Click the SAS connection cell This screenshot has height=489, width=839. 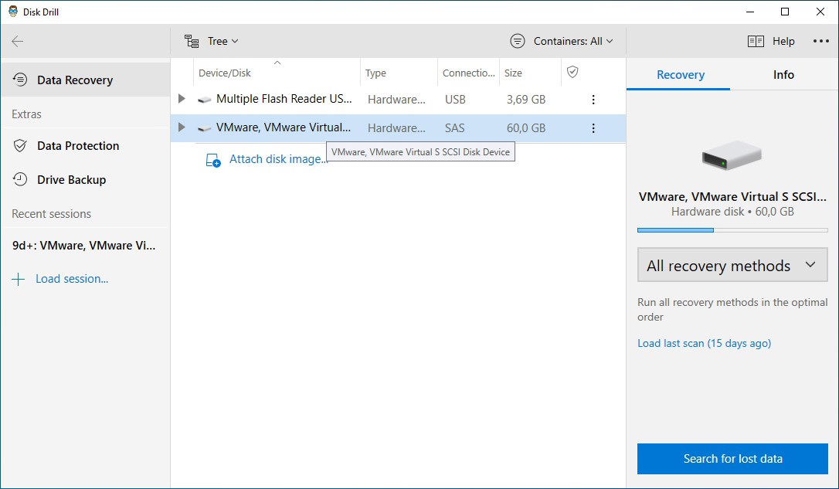455,128
